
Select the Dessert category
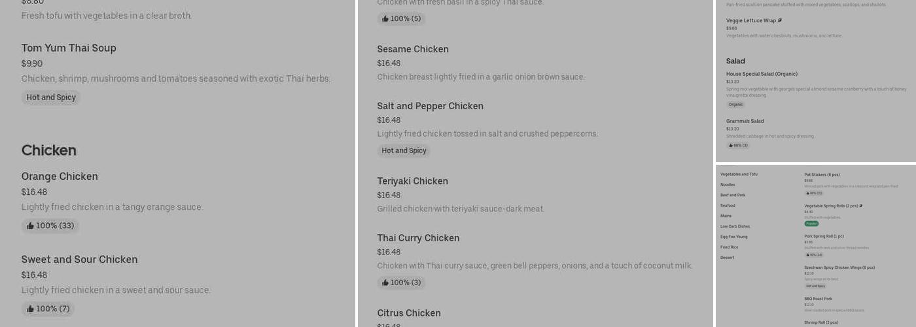(x=727, y=258)
